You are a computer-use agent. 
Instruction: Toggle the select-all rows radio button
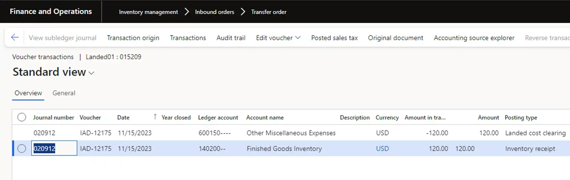tap(22, 117)
